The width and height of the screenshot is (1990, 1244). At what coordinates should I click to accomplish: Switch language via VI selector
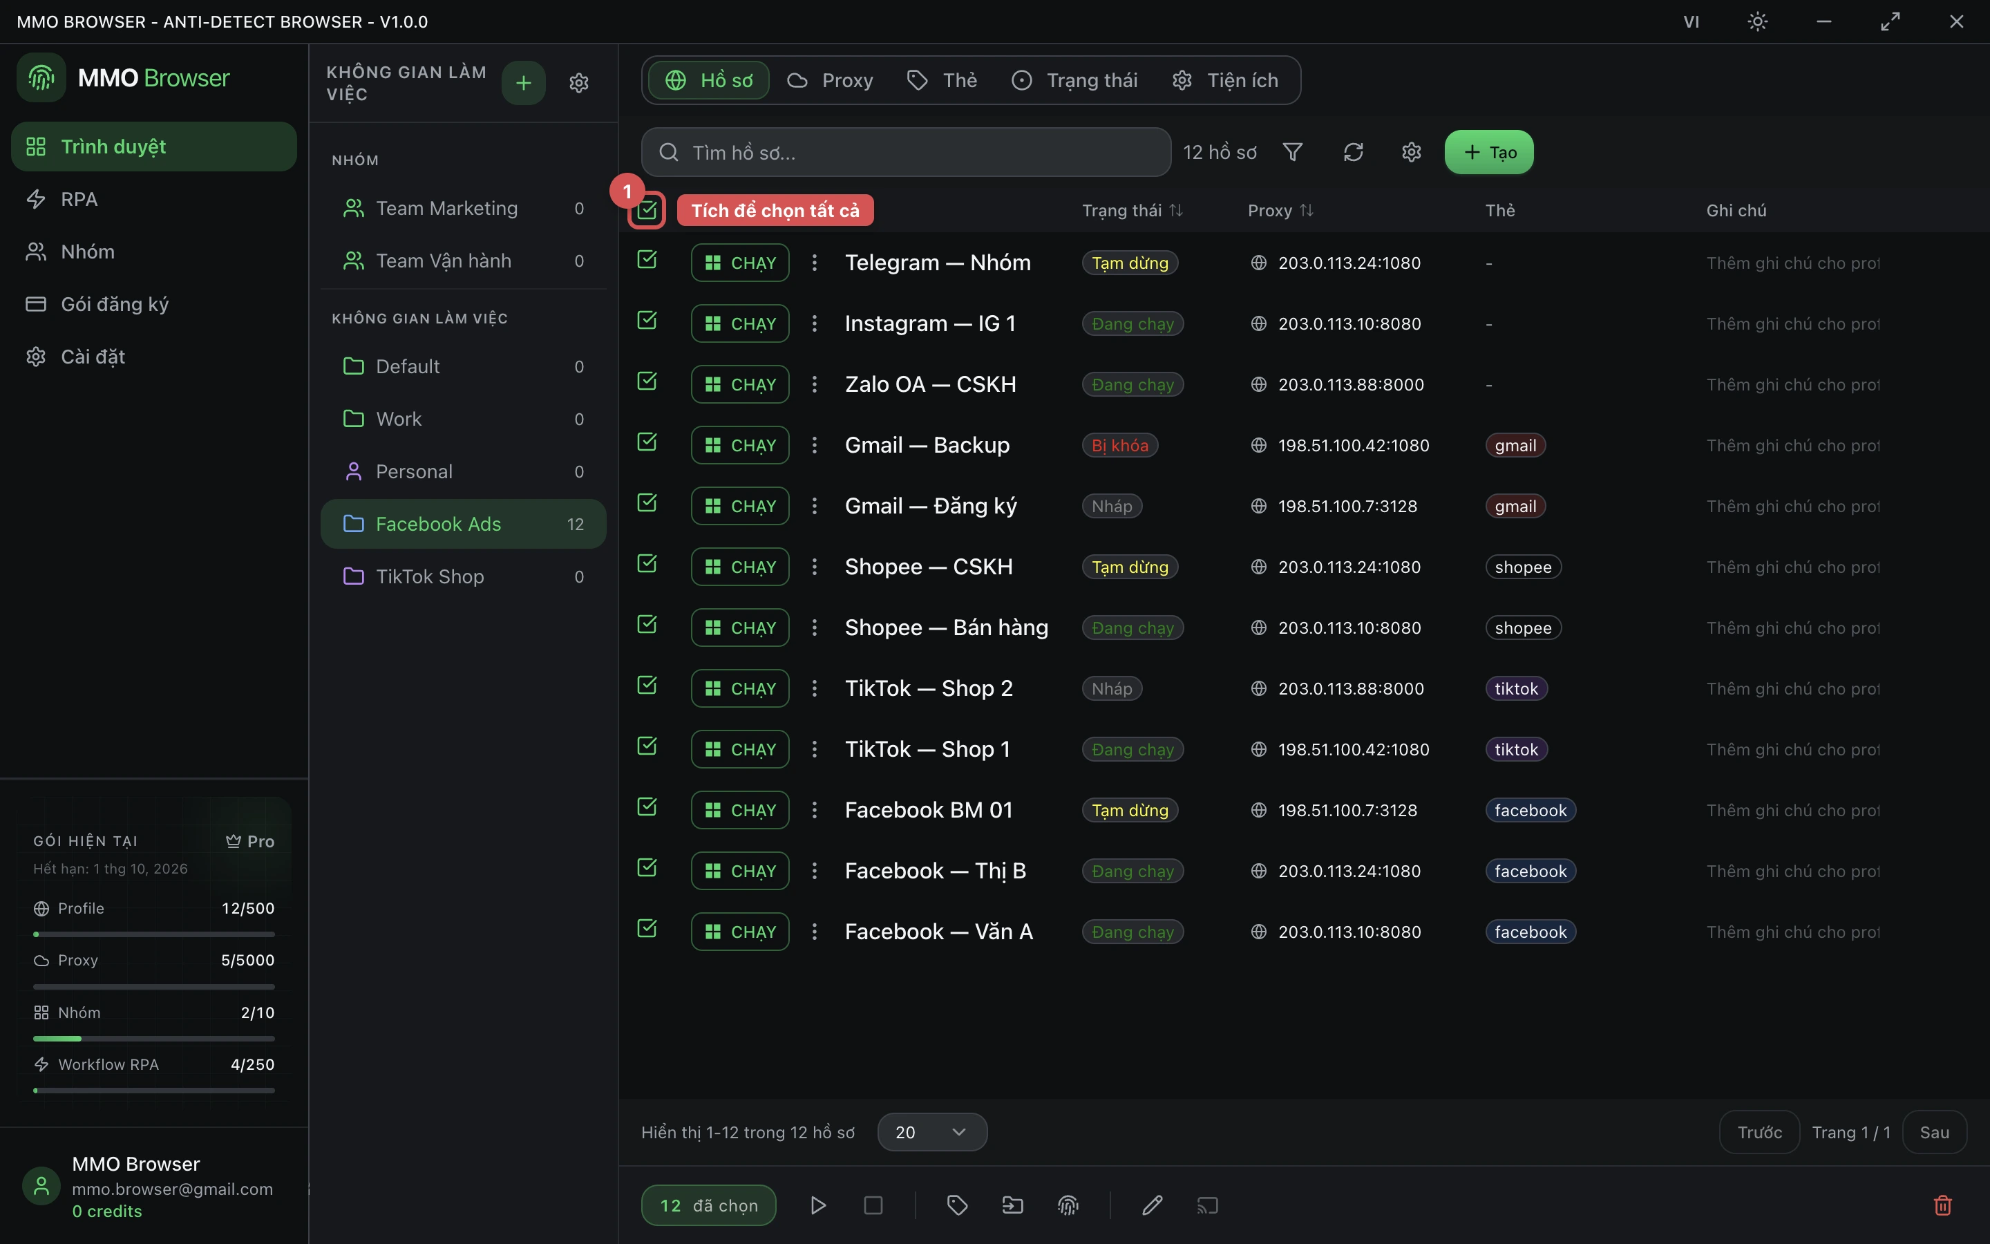point(1691,21)
